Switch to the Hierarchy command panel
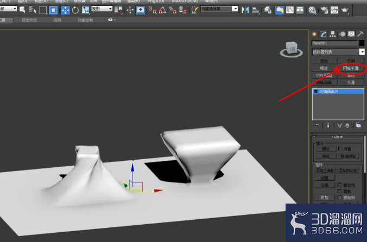This screenshot has width=367, height=242. 333,34
